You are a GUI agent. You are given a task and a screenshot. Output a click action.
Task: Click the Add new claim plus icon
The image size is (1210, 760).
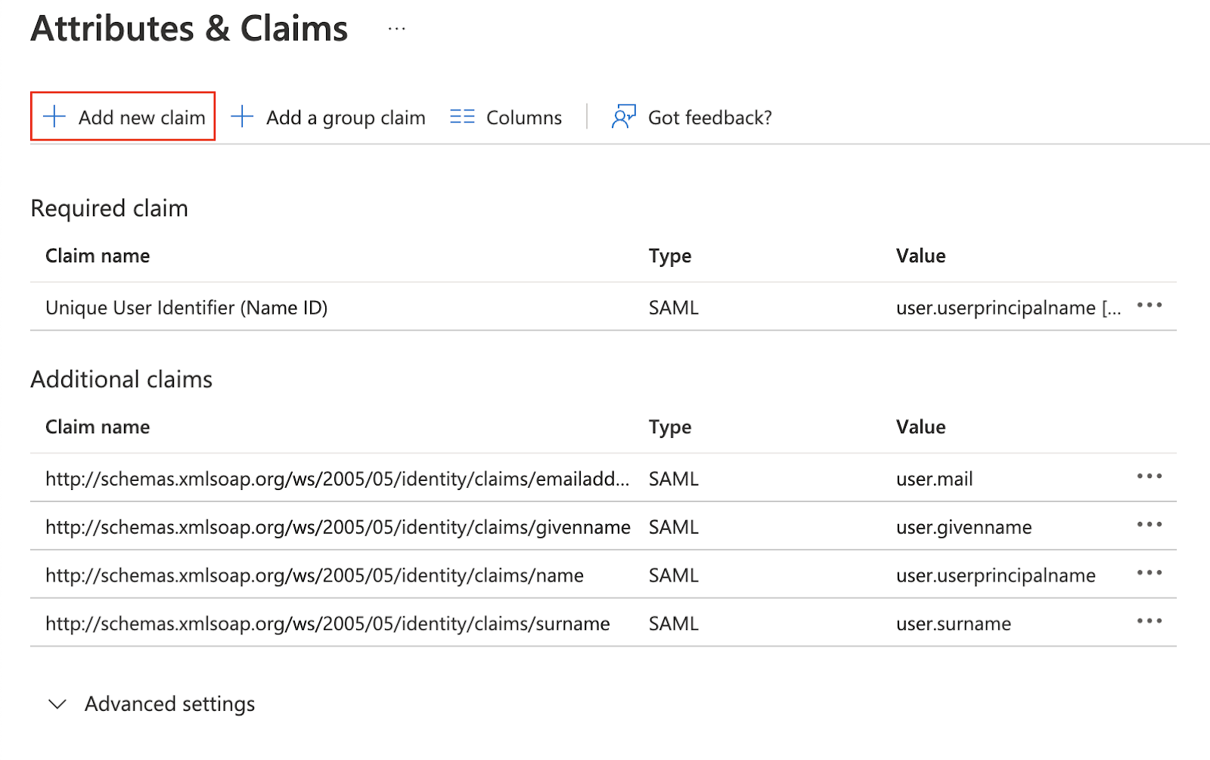[x=54, y=116]
